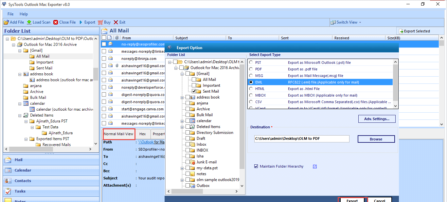Click the Cancel button in the dialog
This screenshot has height=202, width=447.
point(379,200)
